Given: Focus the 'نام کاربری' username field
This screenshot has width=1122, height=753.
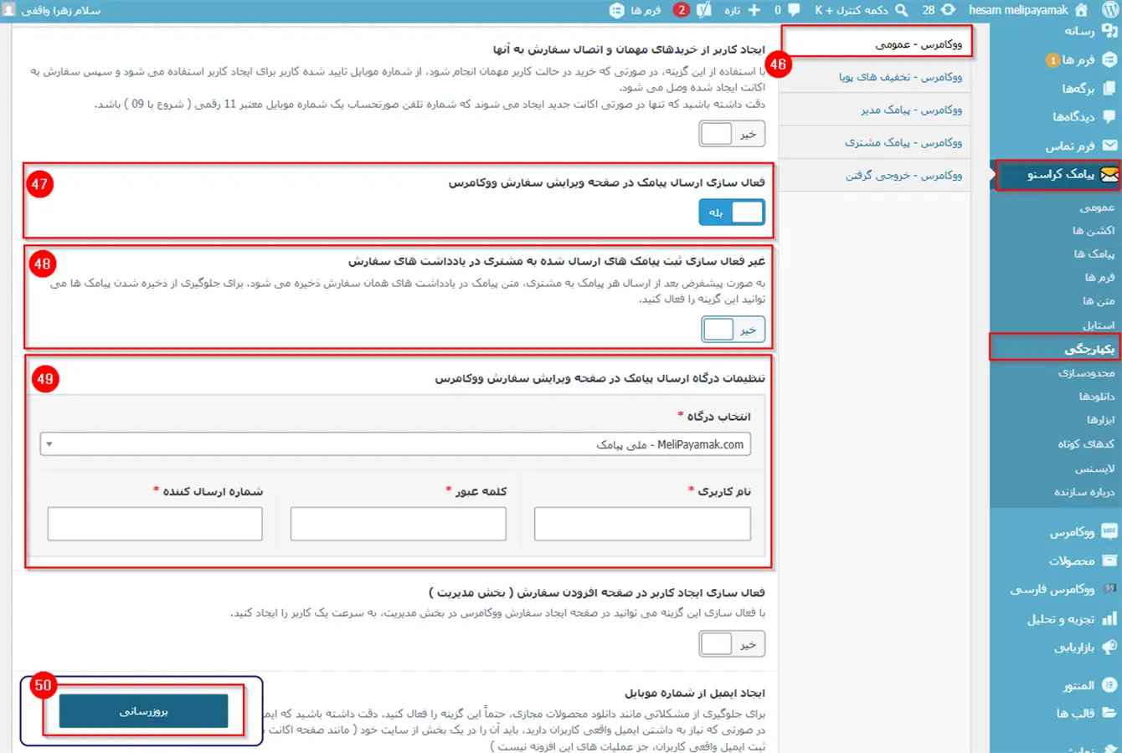Looking at the screenshot, I should click(x=642, y=525).
